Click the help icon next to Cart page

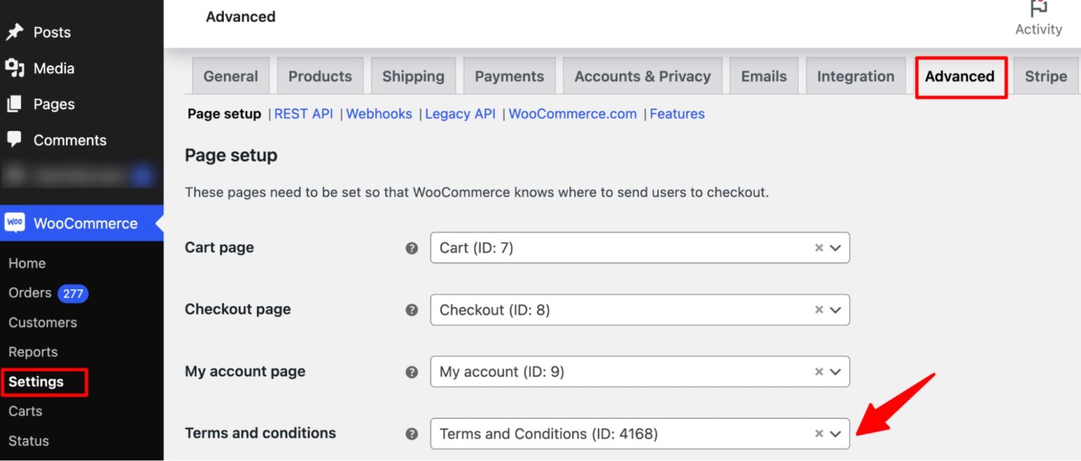click(412, 248)
